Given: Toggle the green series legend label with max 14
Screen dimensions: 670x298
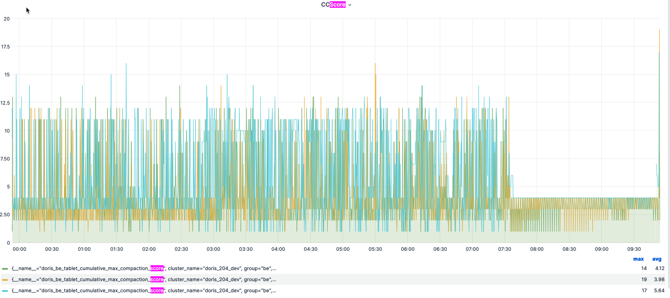Looking at the screenshot, I should 144,268.
